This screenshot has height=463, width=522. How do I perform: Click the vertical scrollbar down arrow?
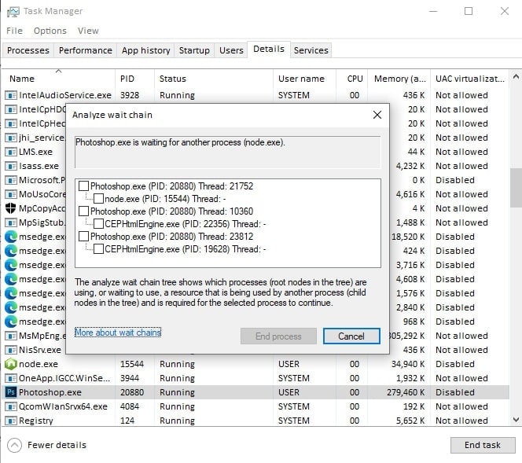point(516,420)
